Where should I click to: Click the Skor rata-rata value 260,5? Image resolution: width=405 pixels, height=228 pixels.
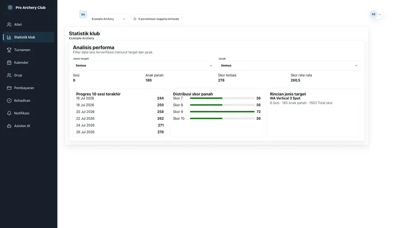pos(295,80)
